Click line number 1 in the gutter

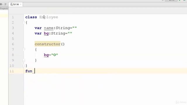13,17
